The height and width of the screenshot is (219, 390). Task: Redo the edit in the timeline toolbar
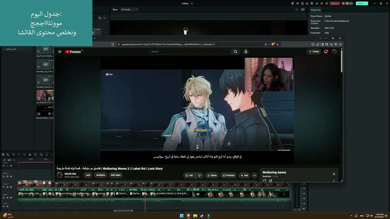(19, 155)
